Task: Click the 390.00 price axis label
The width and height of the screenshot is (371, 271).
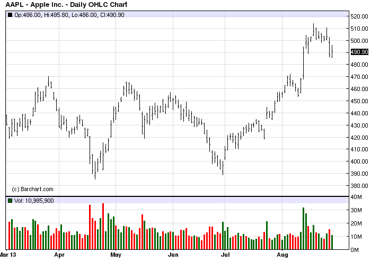Action: coord(359,174)
